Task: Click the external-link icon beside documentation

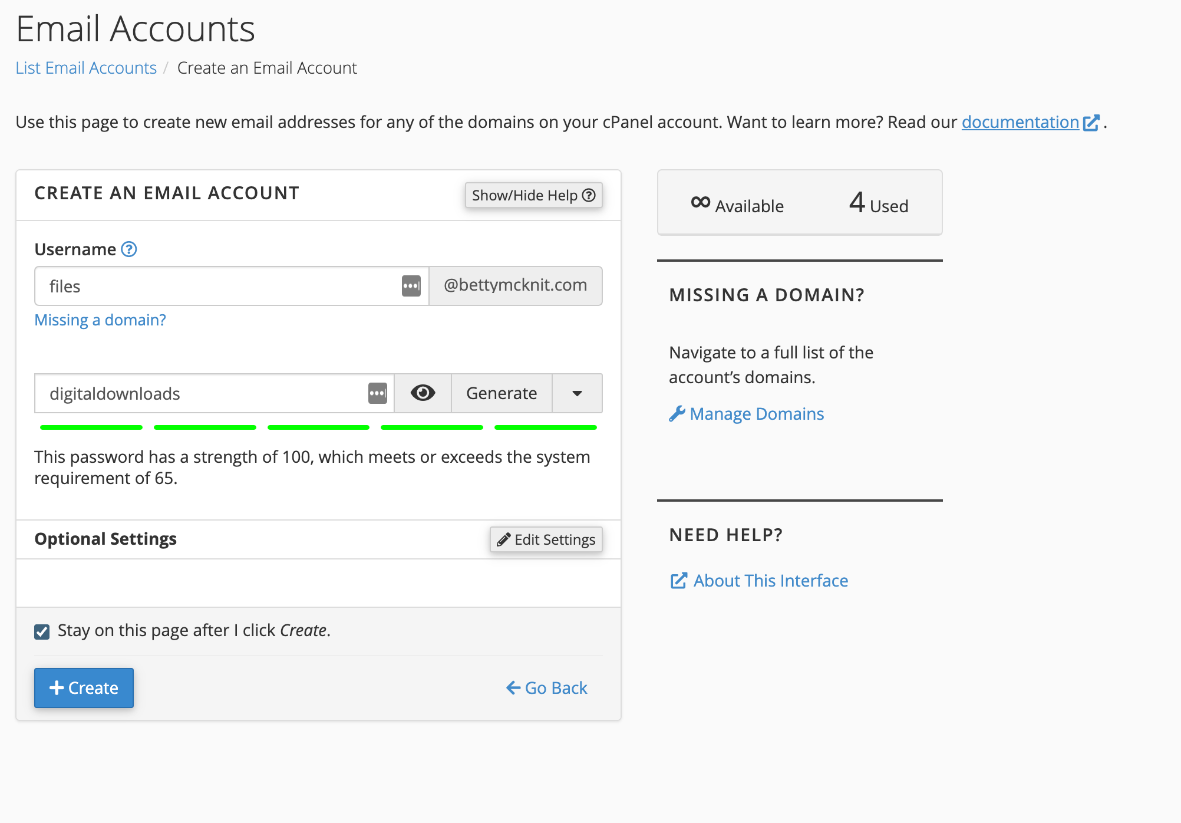Action: (1091, 123)
